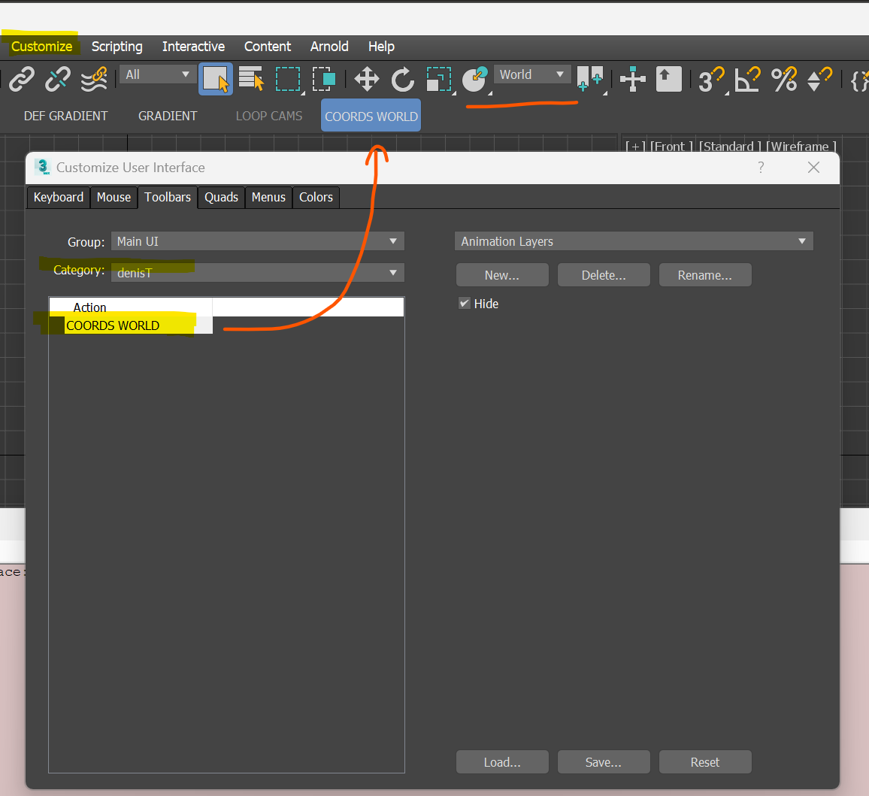Image resolution: width=869 pixels, height=796 pixels.
Task: Open the Scripting menu
Action: pos(117,47)
